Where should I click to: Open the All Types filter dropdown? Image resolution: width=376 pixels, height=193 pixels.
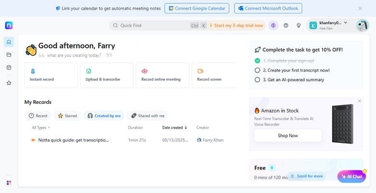pos(41,127)
